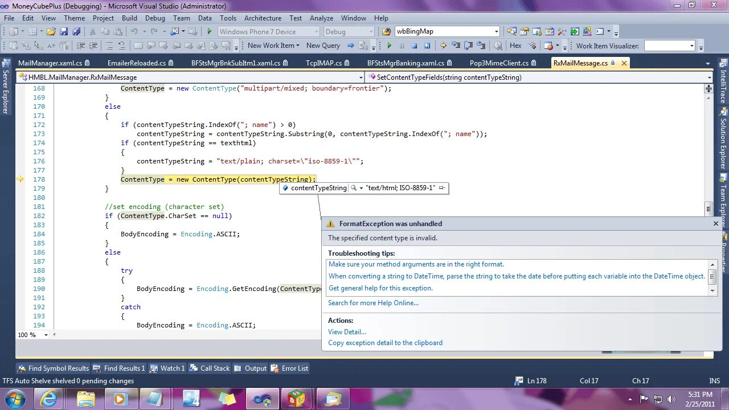The image size is (729, 410).
Task: Click the Redo arrow icon
Action: pyautogui.click(x=154, y=31)
